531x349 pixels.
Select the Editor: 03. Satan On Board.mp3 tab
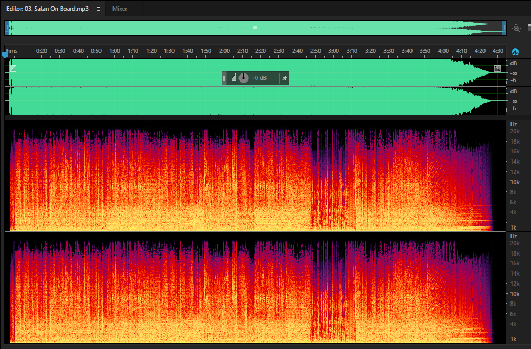click(x=48, y=9)
